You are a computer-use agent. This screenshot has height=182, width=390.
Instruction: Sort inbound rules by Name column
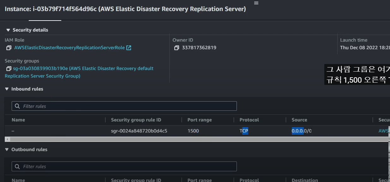coord(18,120)
